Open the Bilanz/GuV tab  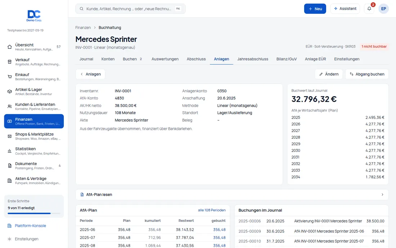point(287,59)
